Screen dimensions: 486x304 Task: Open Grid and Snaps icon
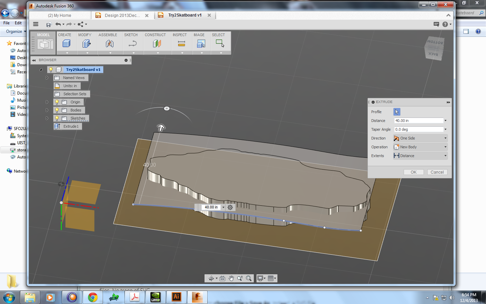[x=271, y=278]
